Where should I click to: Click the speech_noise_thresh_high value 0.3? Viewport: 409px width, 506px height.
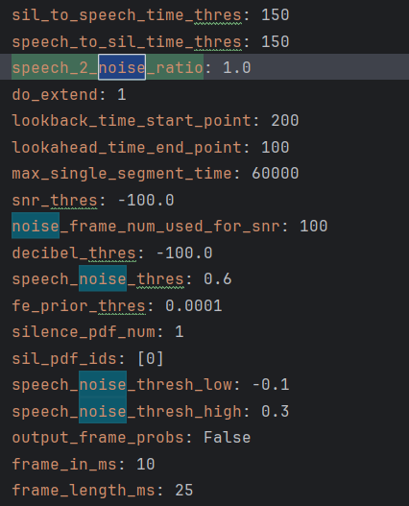276,412
